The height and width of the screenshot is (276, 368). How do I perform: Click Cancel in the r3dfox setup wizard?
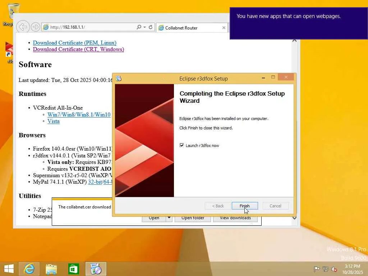[276, 206]
